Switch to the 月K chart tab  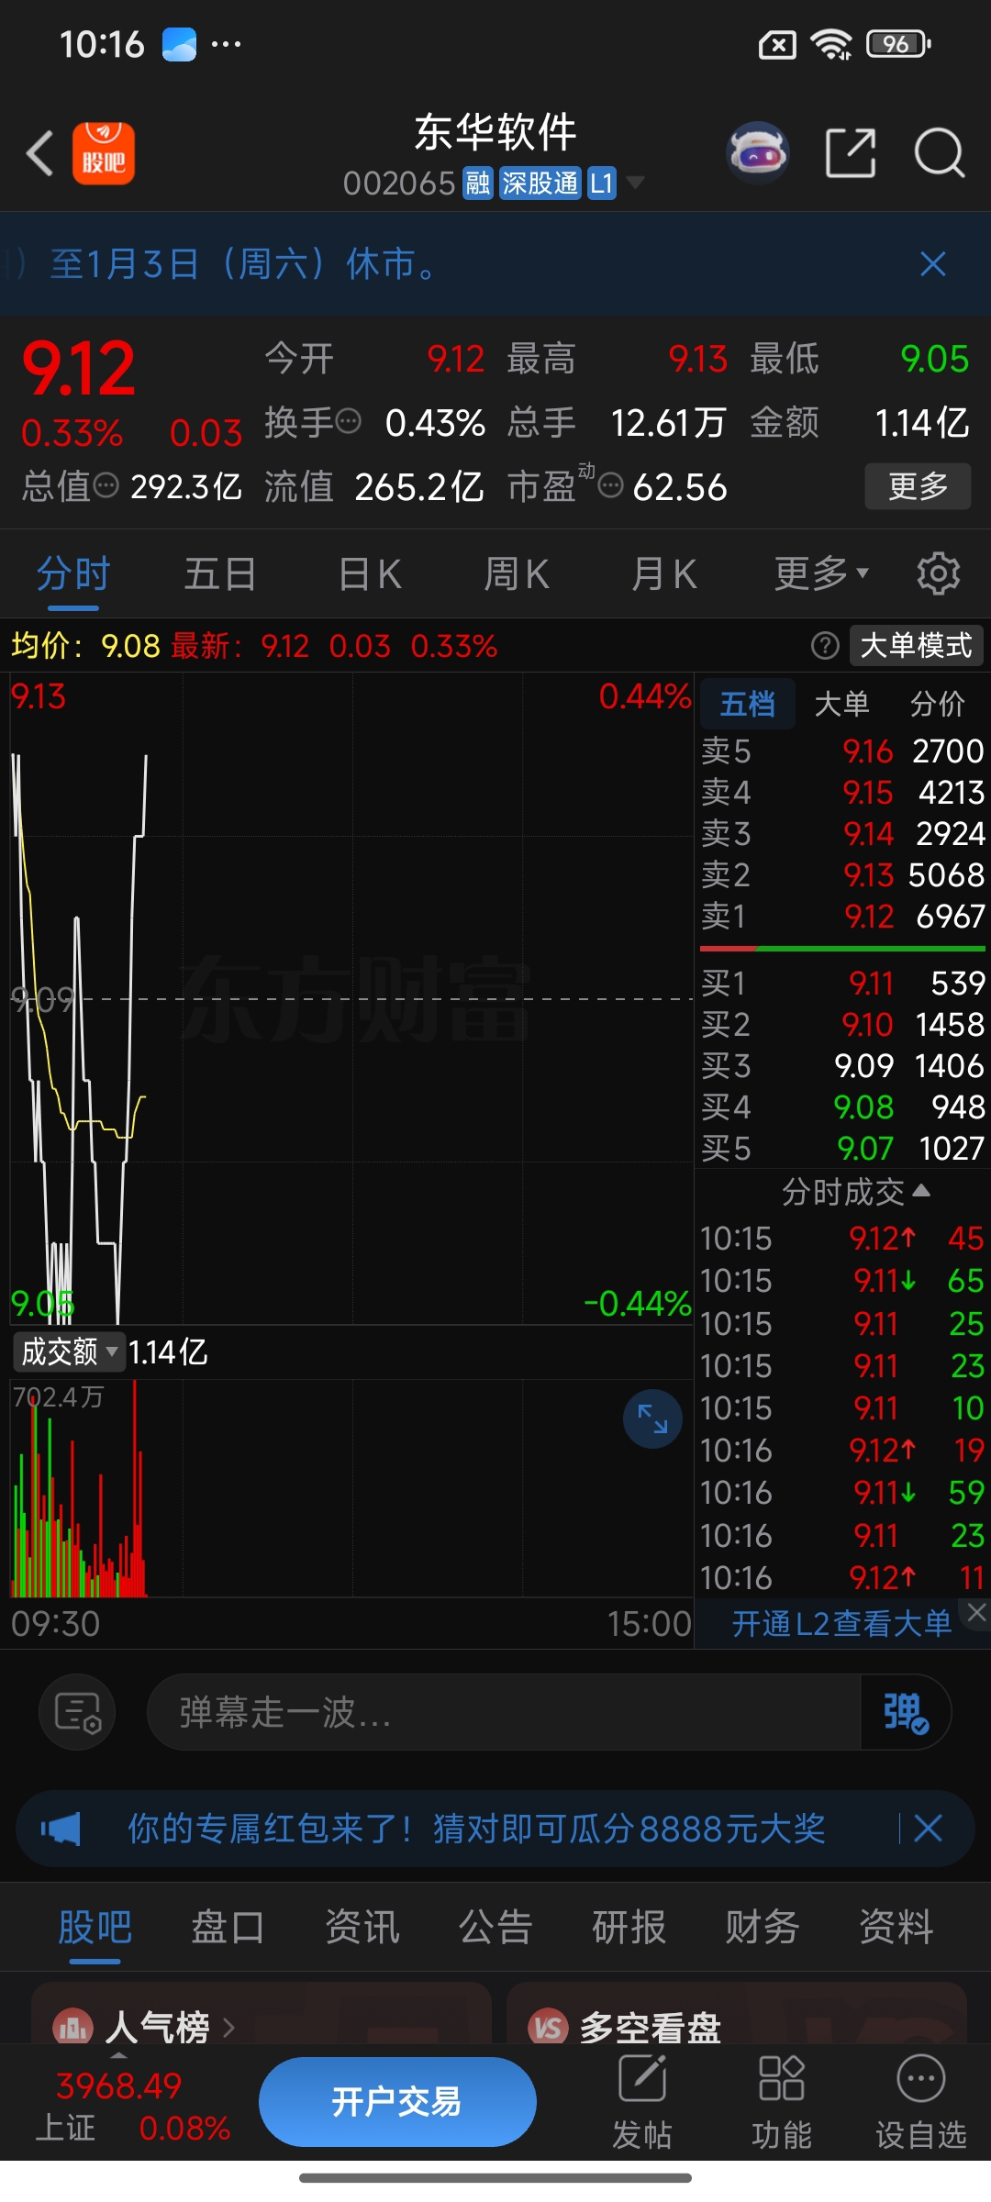(663, 574)
